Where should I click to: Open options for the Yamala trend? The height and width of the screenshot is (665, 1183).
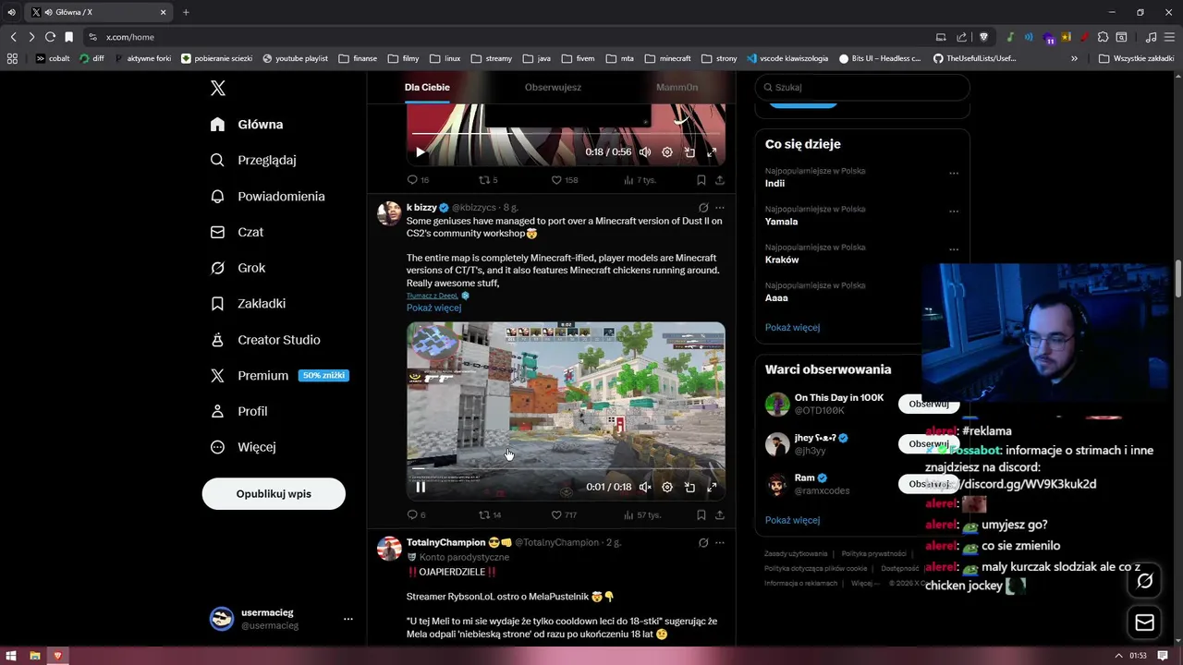[x=954, y=211]
